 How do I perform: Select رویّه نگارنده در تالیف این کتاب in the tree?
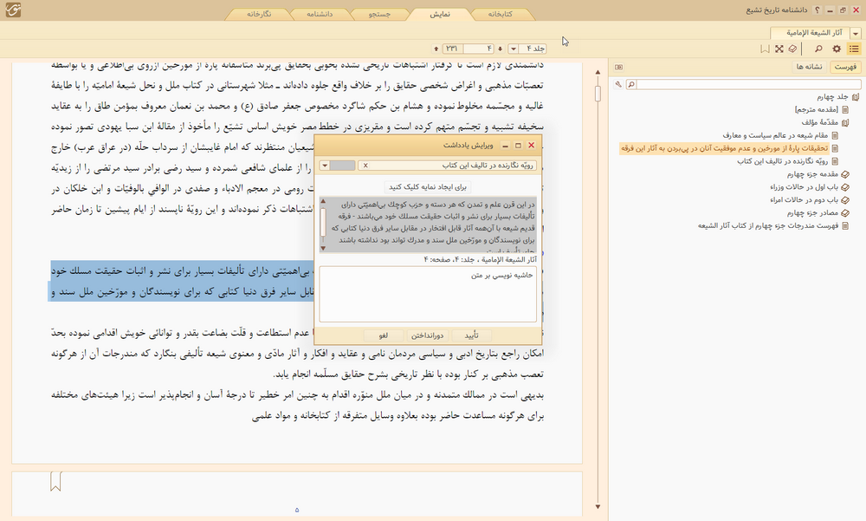tap(783, 161)
